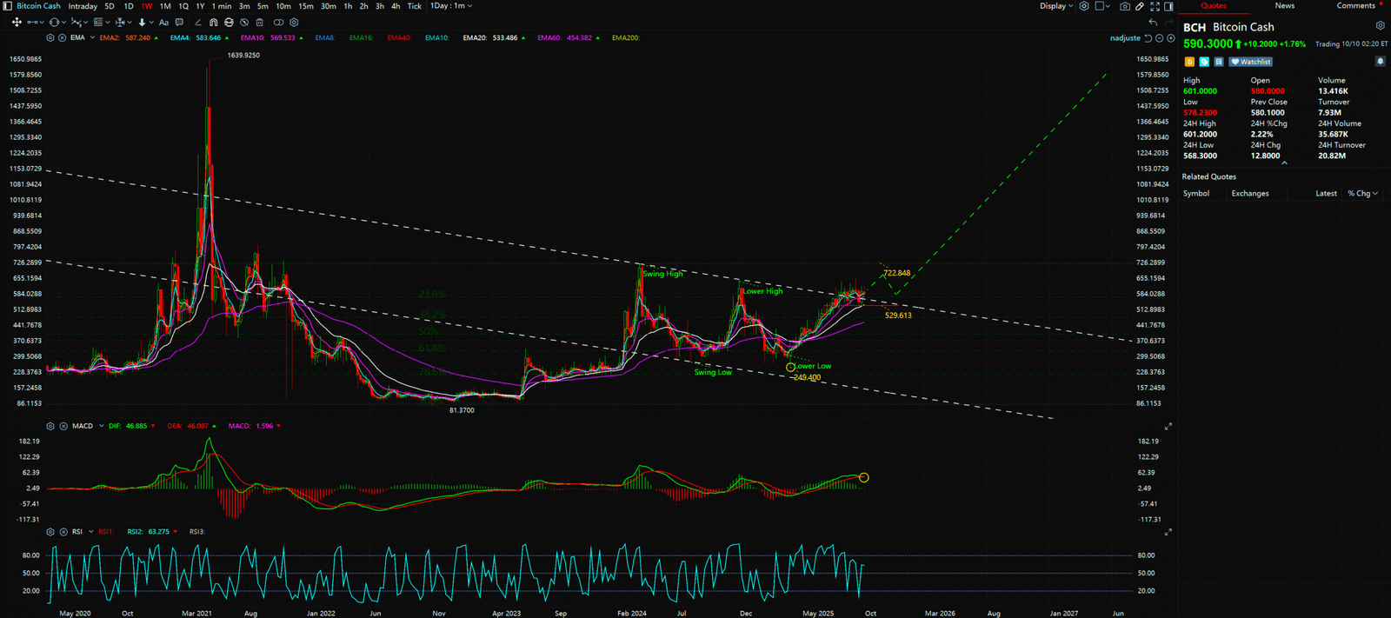Enter fullscreen chart mode

(x=1155, y=6)
